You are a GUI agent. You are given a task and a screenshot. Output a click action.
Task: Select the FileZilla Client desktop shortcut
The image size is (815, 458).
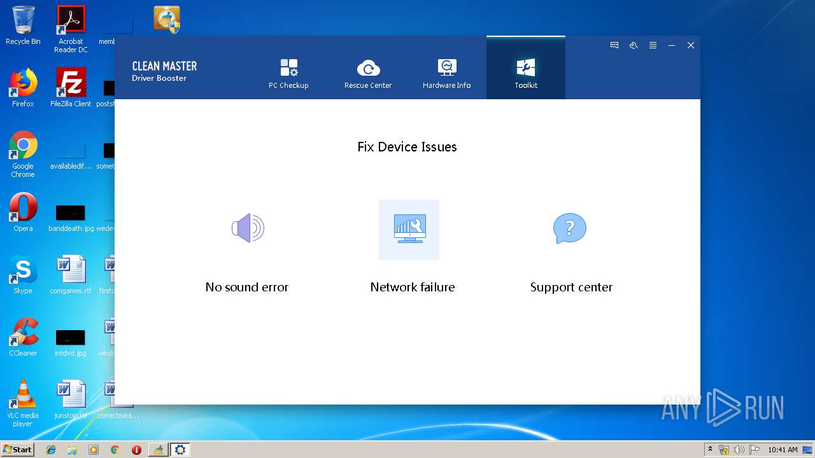click(x=71, y=88)
